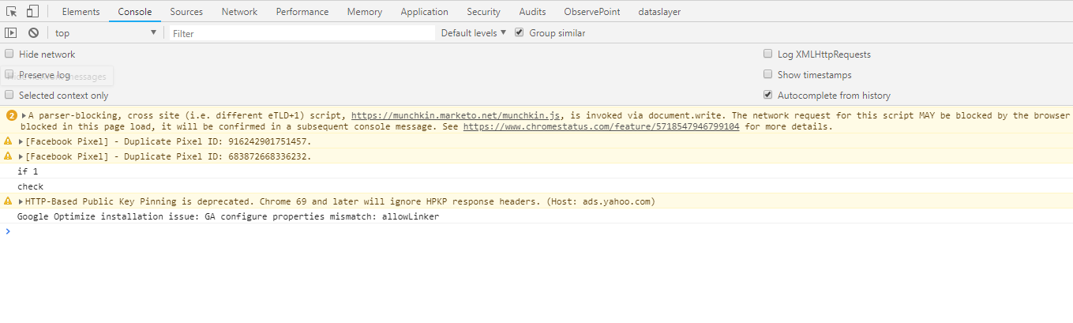Screen dimensions: 1073x323
Task: Open the dataslayer tab
Action: pyautogui.click(x=659, y=12)
